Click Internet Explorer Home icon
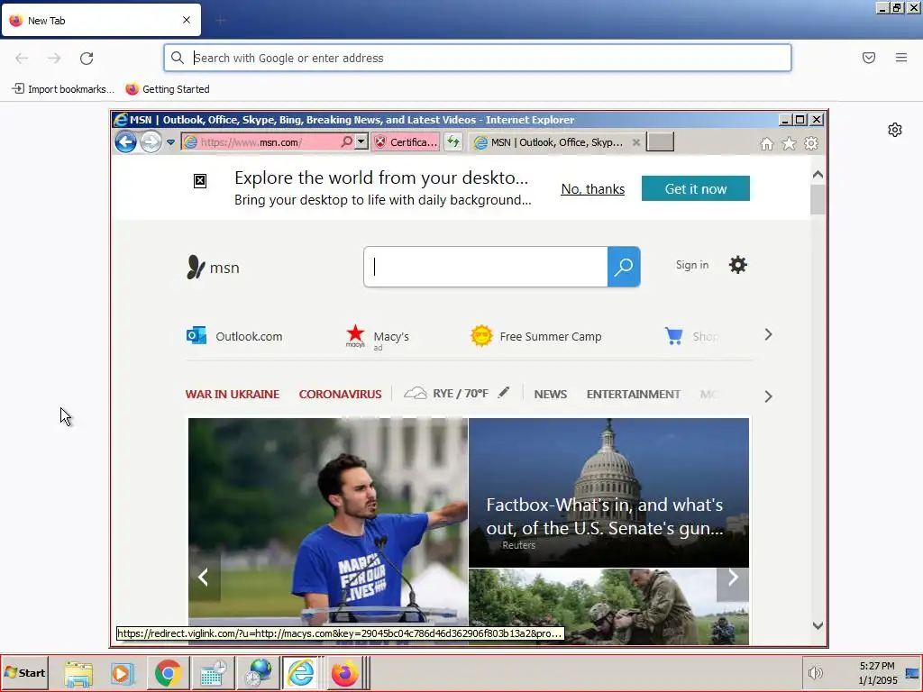Viewport: 923px width, 692px height. (x=766, y=143)
